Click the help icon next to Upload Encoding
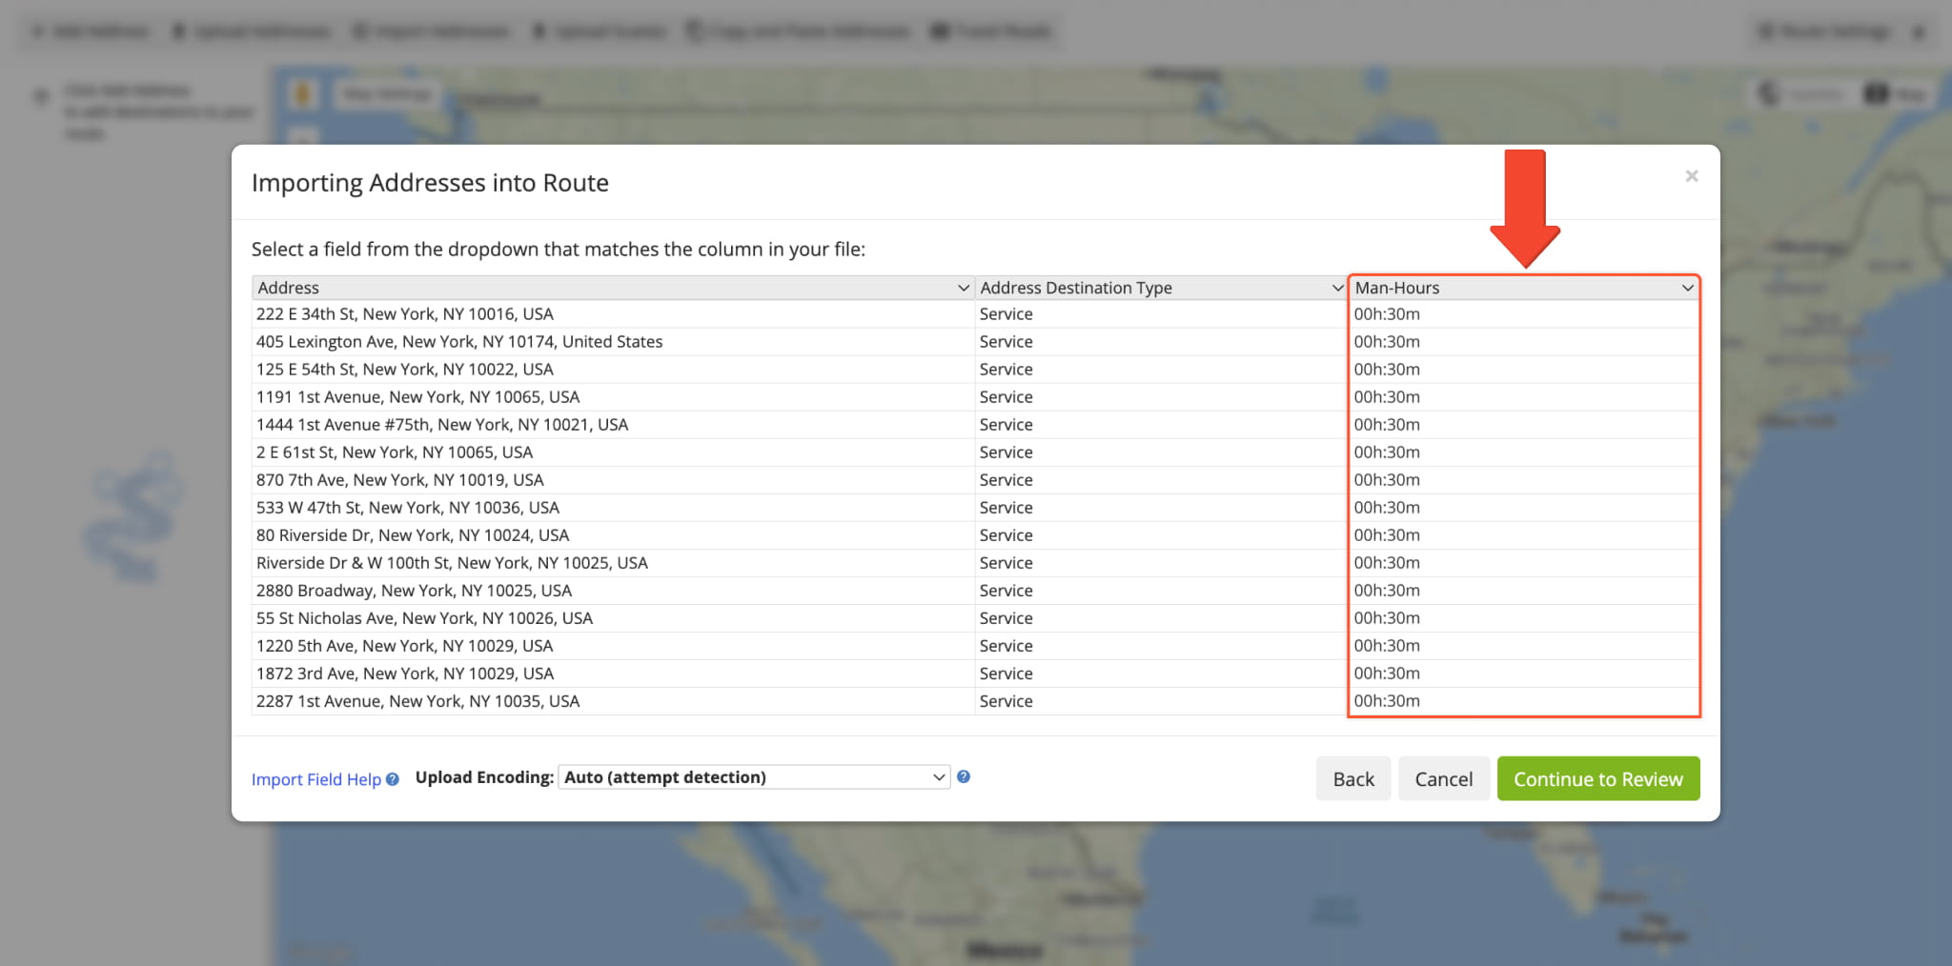This screenshot has height=966, width=1952. pyautogui.click(x=964, y=776)
